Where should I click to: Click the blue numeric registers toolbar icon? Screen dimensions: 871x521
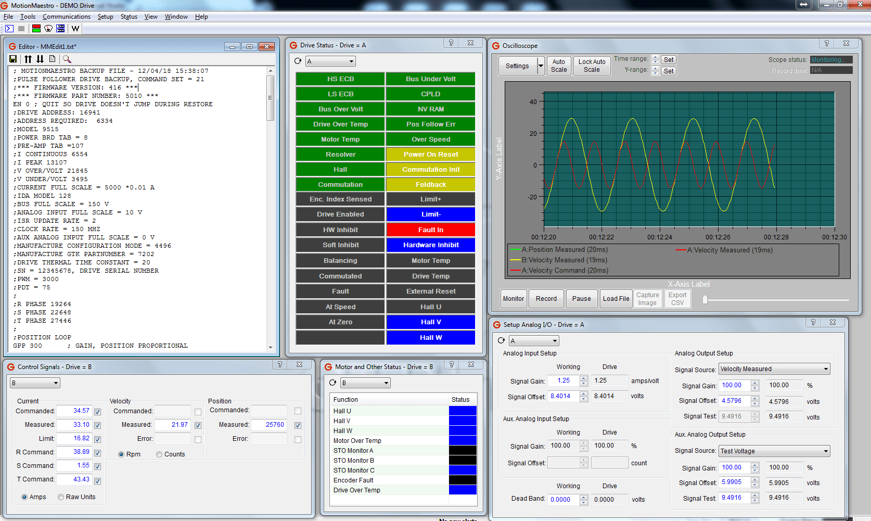[x=60, y=29]
